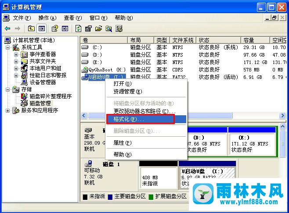Click the disk pane scroll up arrow
The height and width of the screenshot is (213, 289).
282,126
